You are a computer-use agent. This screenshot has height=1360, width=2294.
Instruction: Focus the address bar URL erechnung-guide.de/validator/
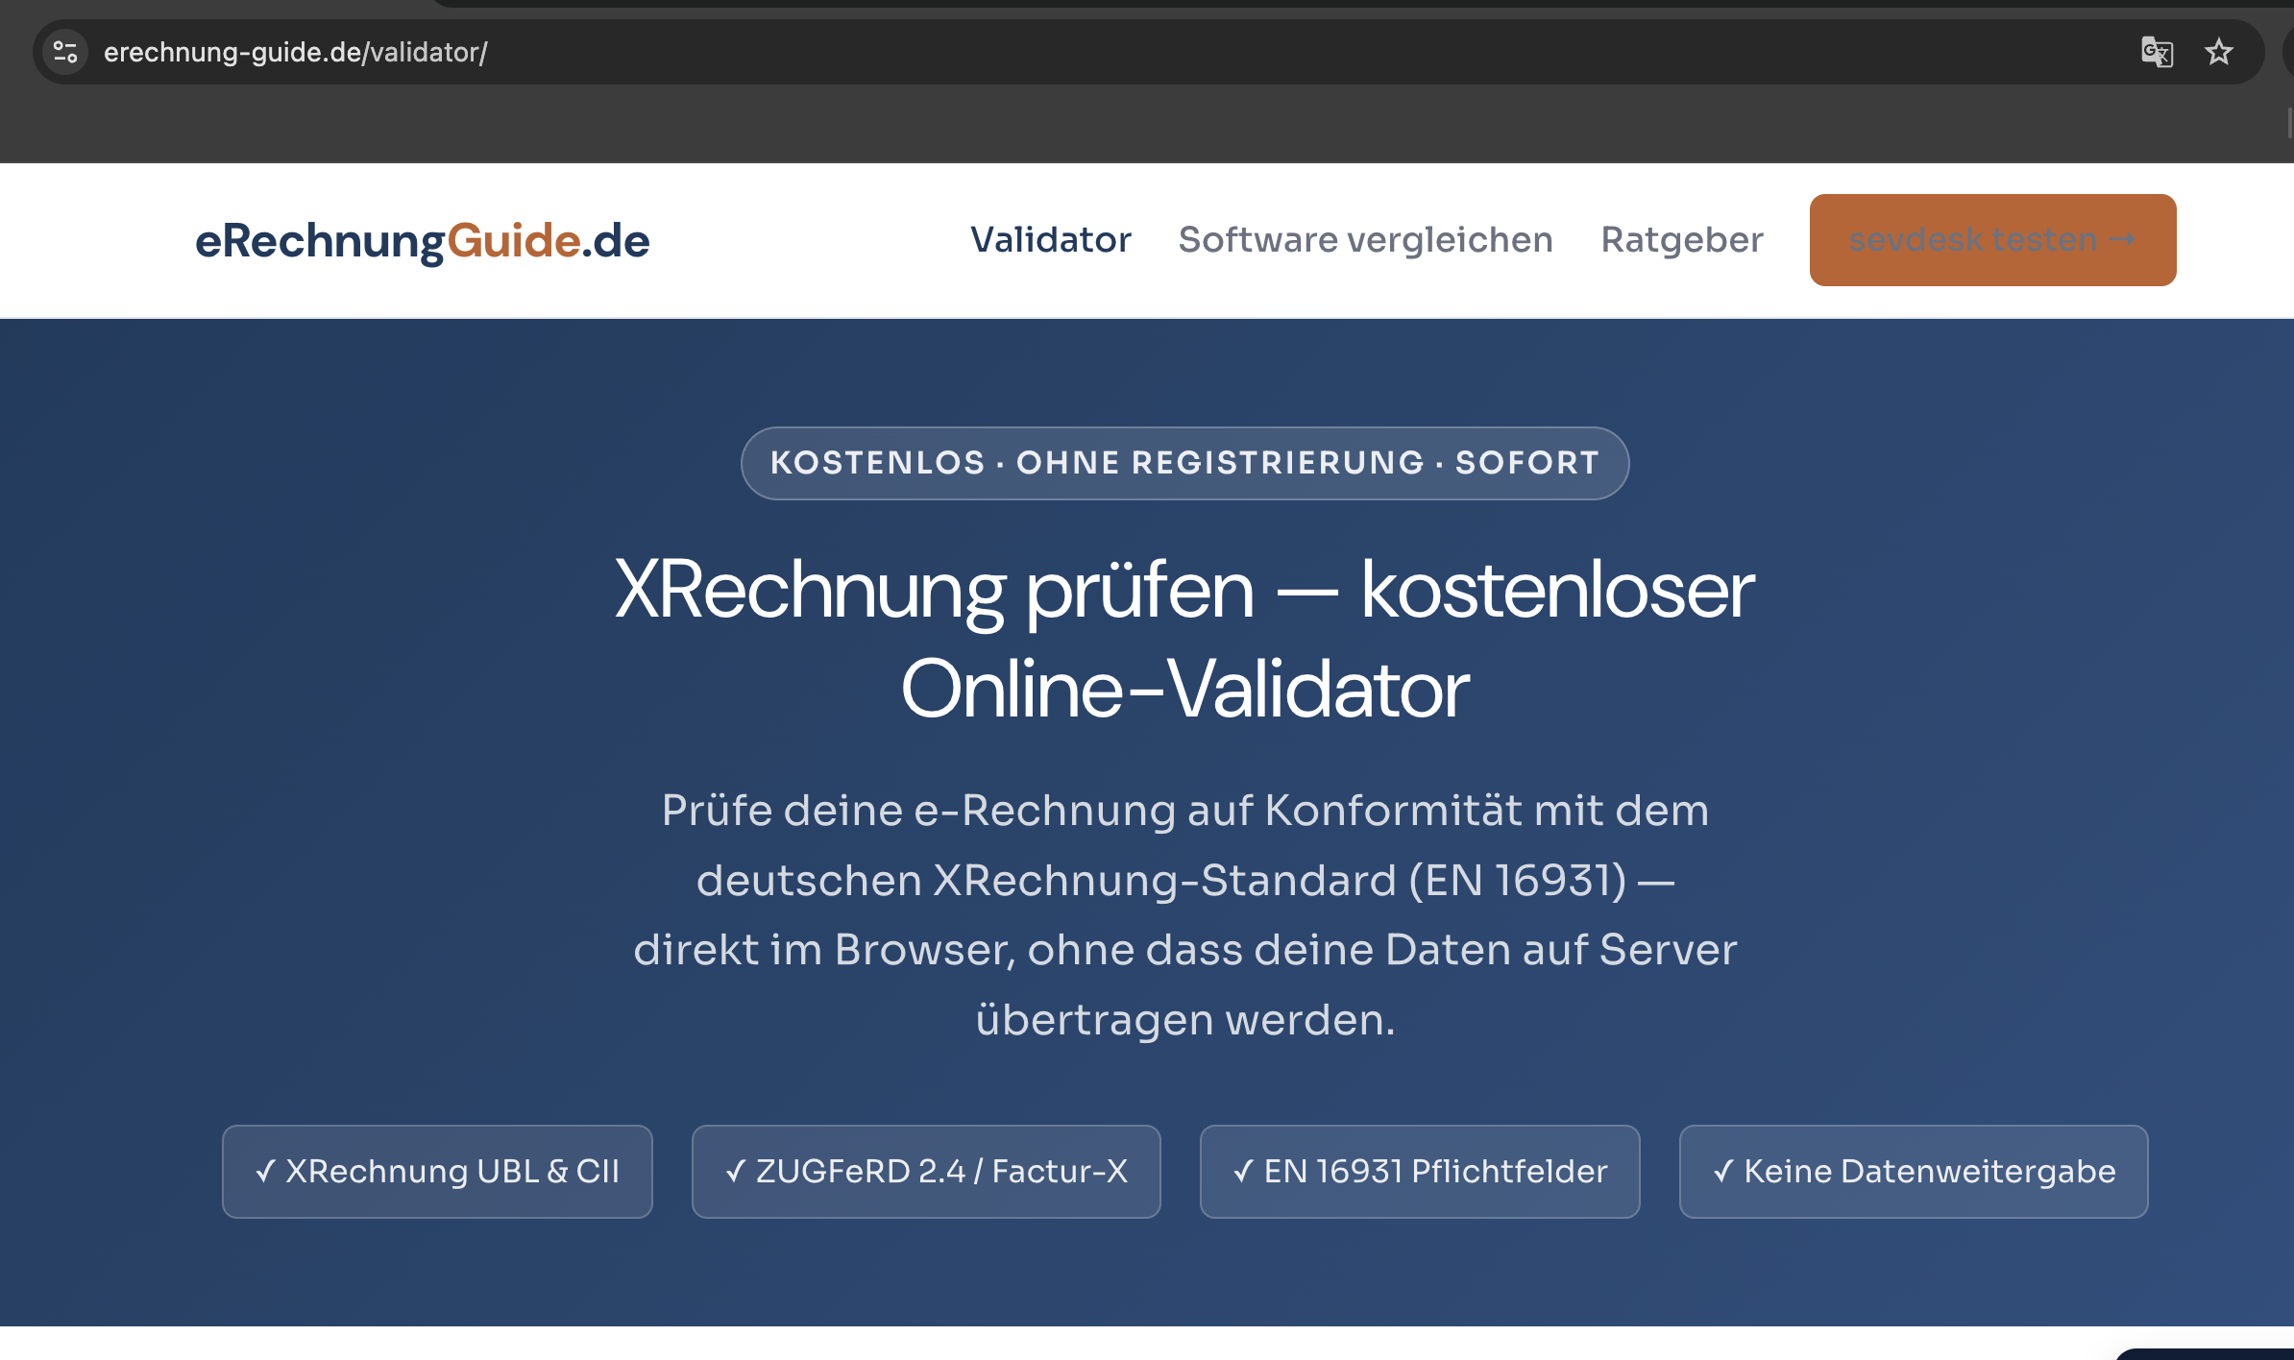[x=296, y=52]
